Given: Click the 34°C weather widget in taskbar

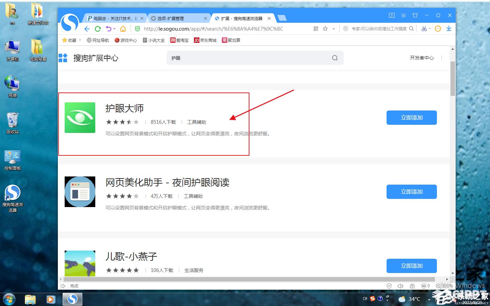Looking at the screenshot, I should [409, 299].
